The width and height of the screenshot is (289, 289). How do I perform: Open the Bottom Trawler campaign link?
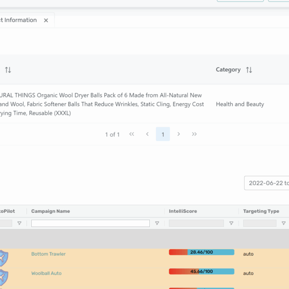49,254
